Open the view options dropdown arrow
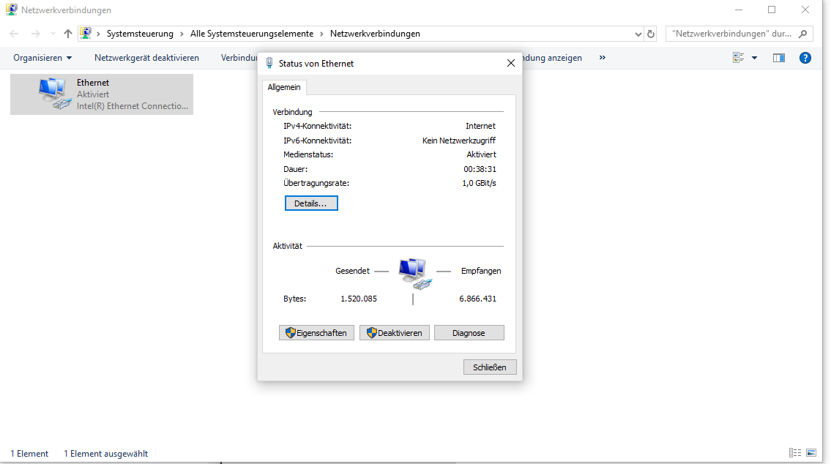831x464 pixels. [x=754, y=58]
